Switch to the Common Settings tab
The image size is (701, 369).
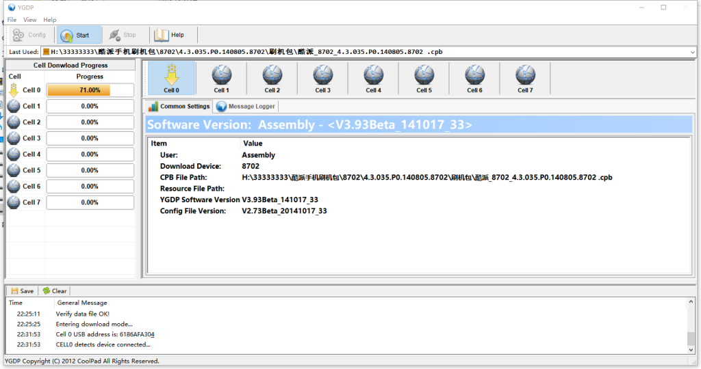(179, 107)
